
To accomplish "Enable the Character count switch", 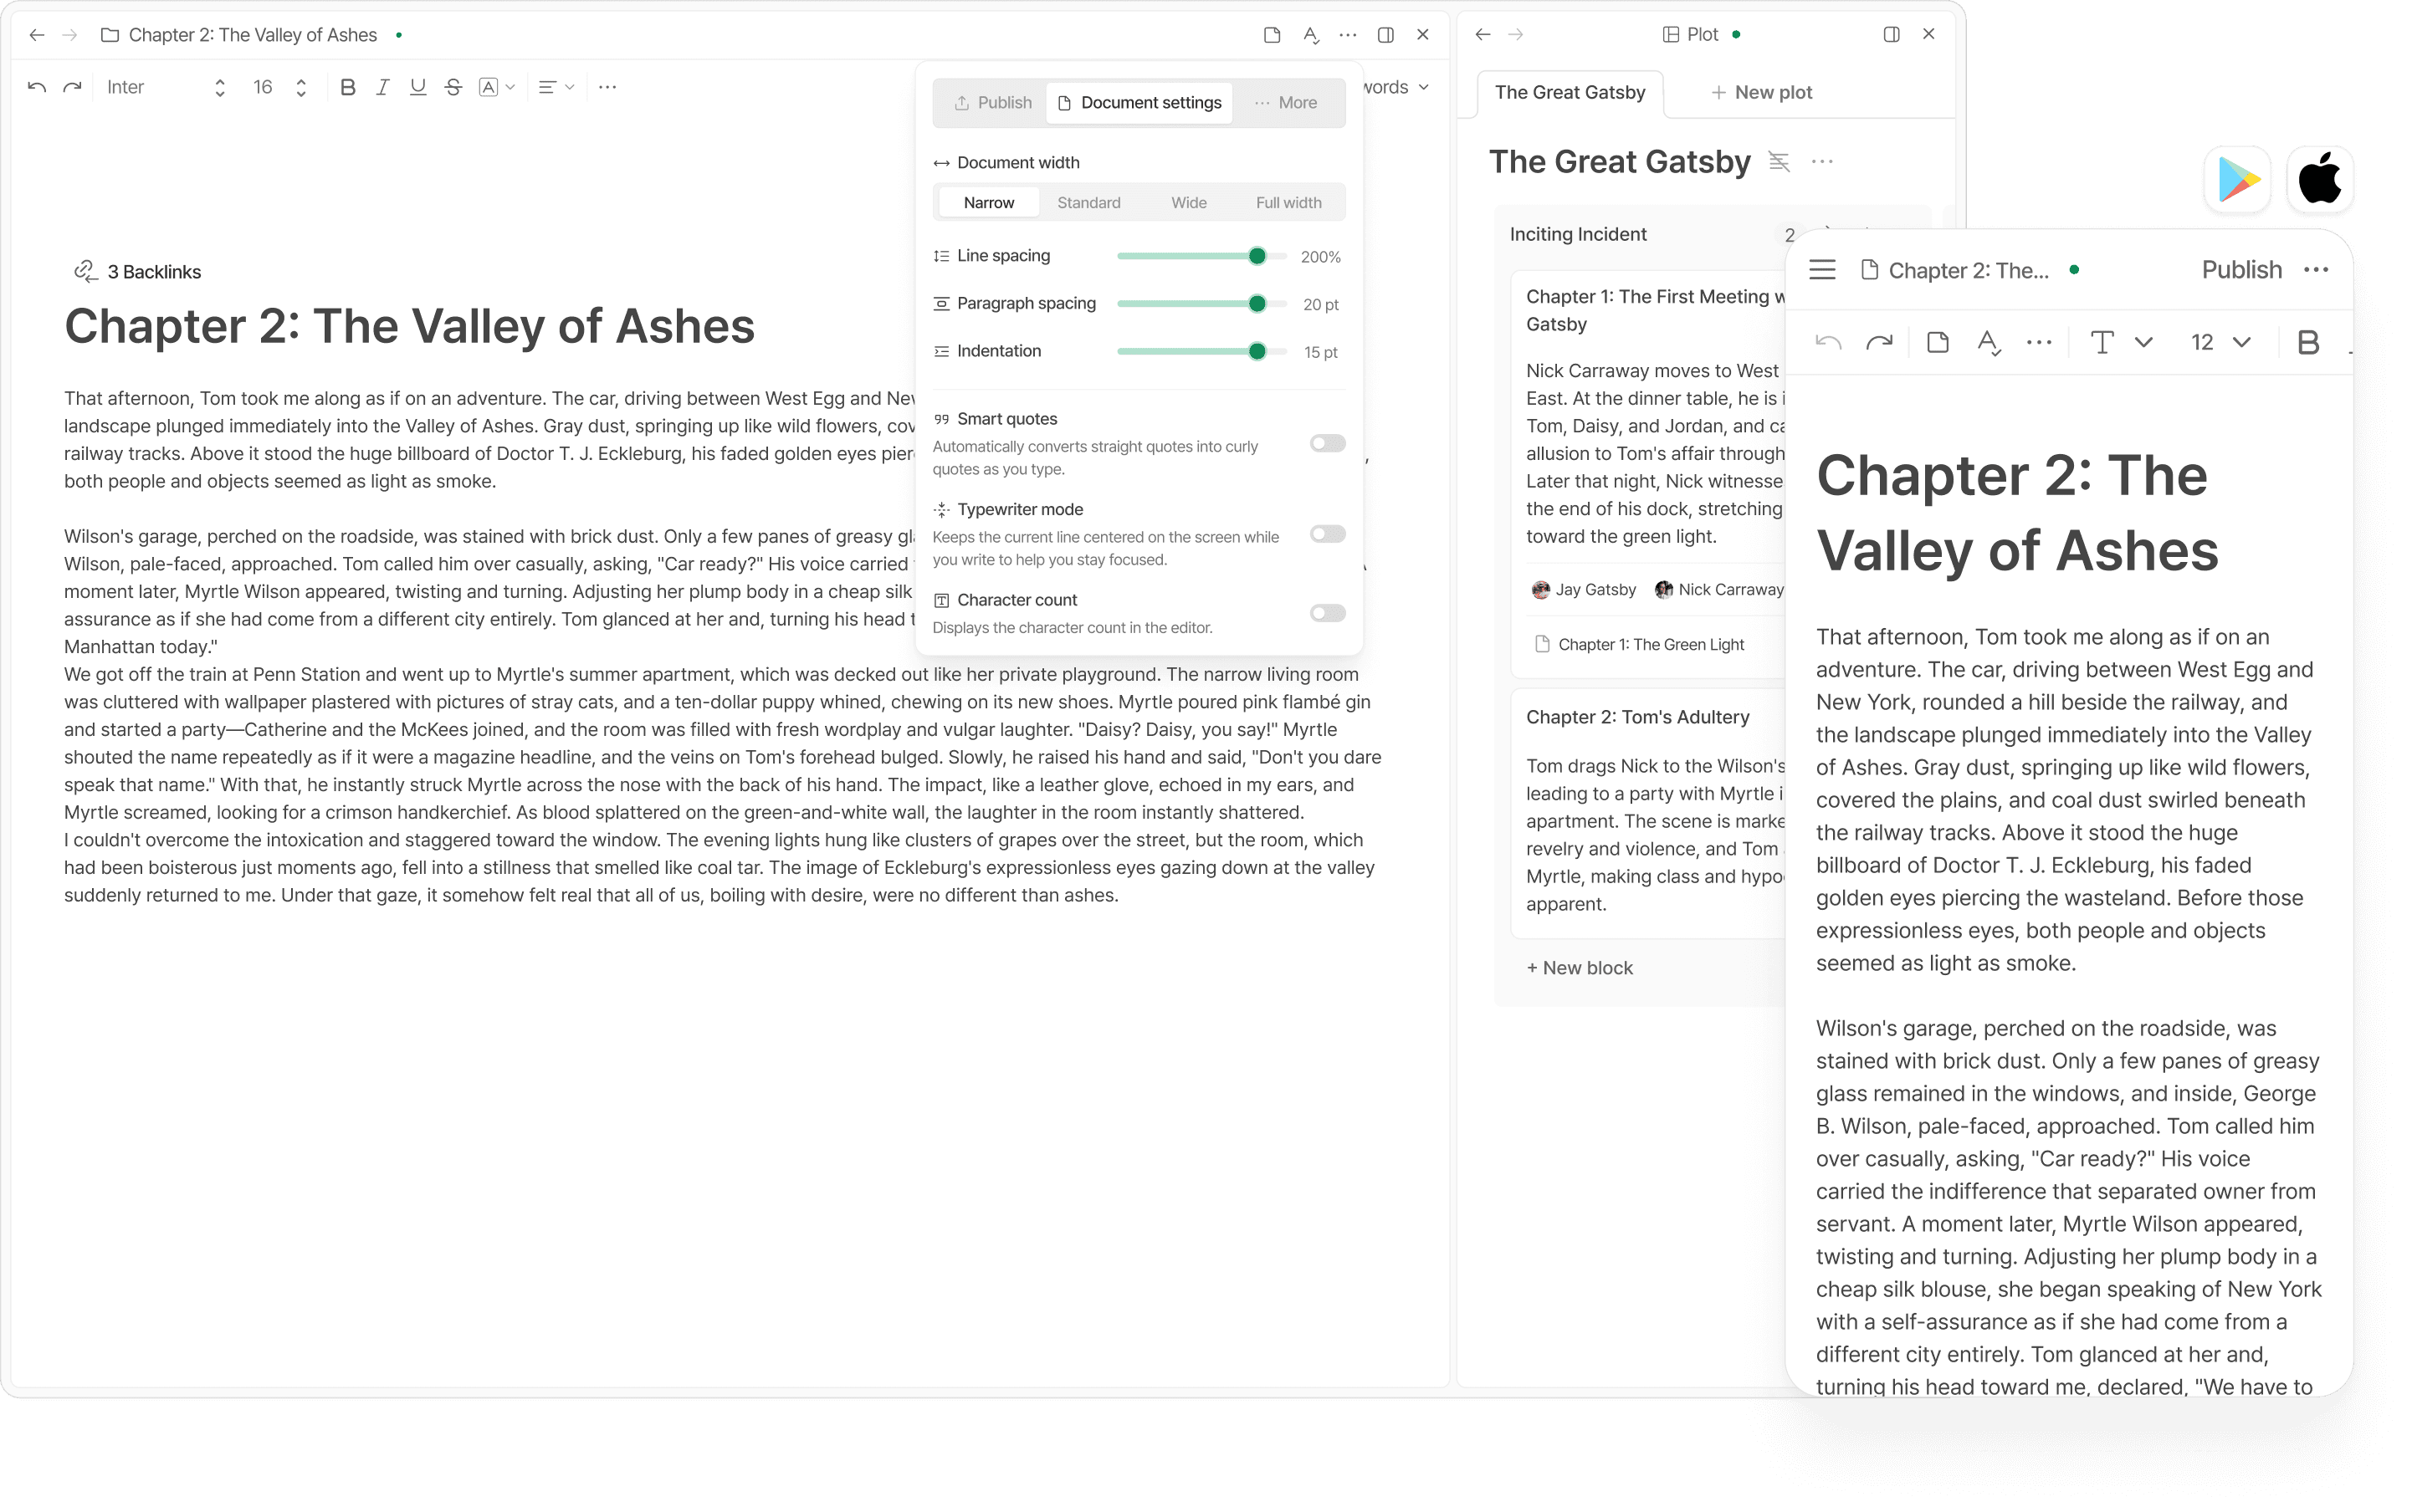I will (x=1327, y=613).
